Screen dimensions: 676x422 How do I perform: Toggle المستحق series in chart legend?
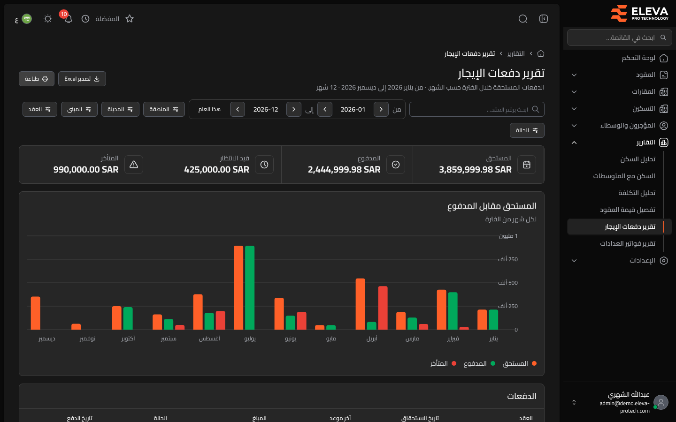pyautogui.click(x=520, y=363)
